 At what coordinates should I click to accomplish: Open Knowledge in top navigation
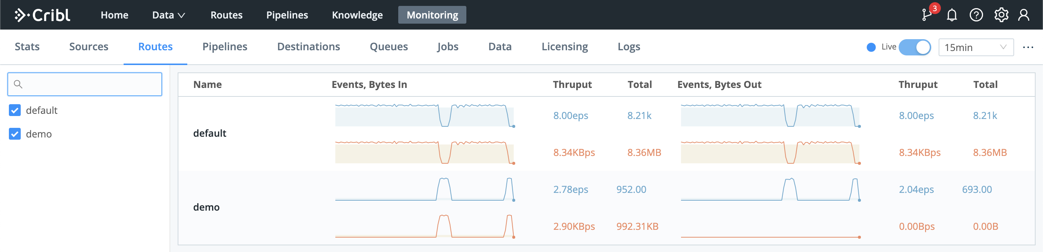357,15
